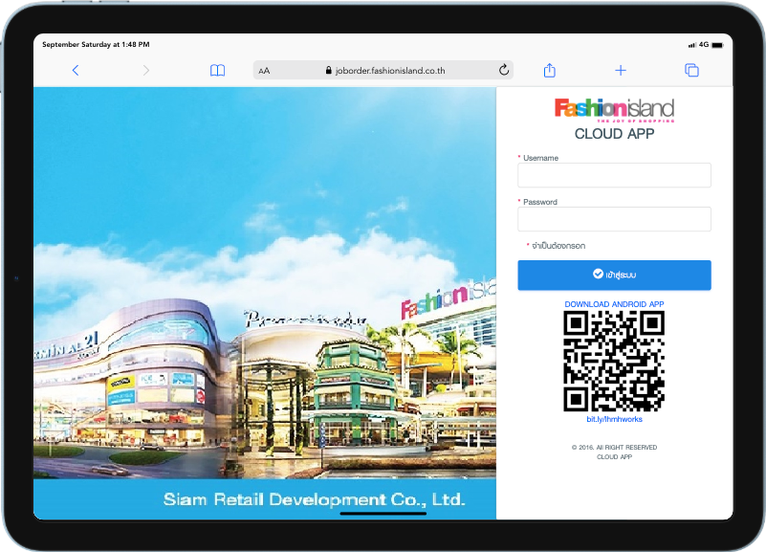Tap the padlock icon in the address bar
766x552 pixels.
click(330, 70)
